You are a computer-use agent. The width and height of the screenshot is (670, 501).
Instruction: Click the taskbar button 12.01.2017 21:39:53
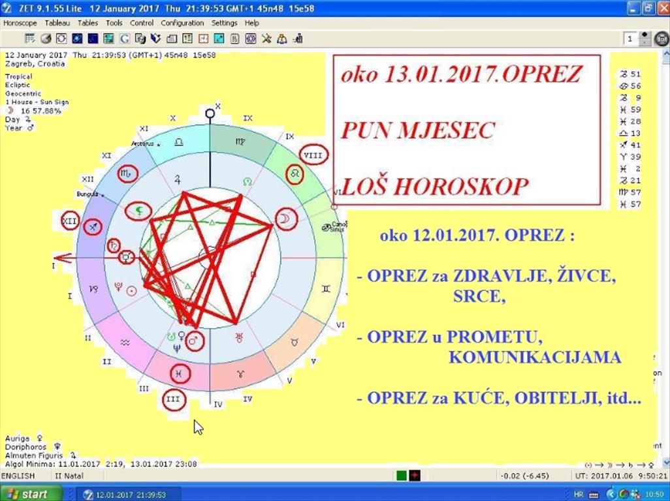[x=125, y=494]
